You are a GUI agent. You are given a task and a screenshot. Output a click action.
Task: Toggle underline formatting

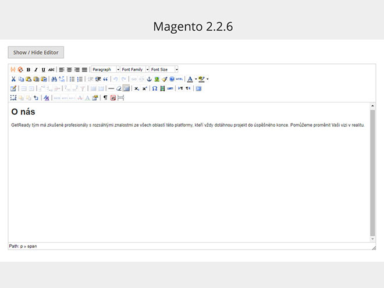(44, 70)
